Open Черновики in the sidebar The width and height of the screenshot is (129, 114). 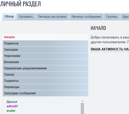[45, 56]
